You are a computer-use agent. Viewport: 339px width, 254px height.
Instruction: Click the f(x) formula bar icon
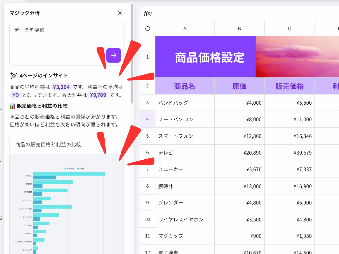click(x=148, y=13)
